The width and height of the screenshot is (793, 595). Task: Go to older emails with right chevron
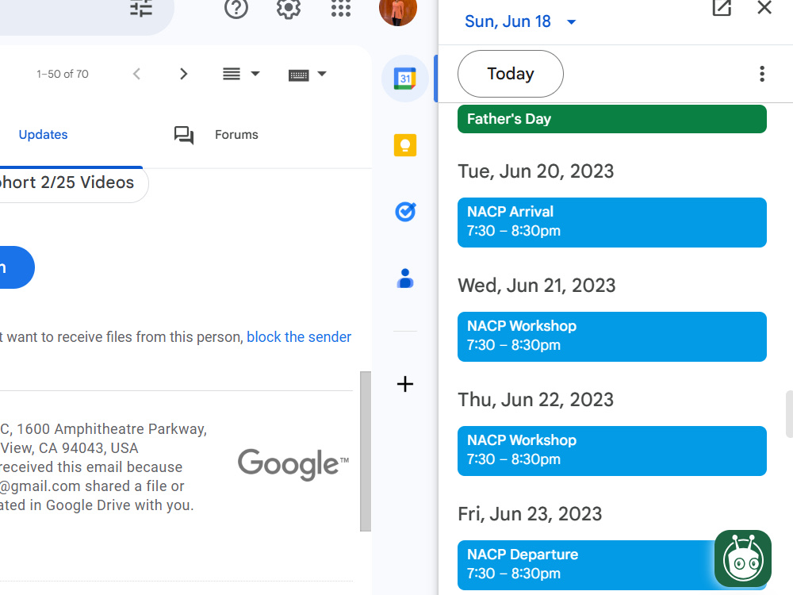184,74
